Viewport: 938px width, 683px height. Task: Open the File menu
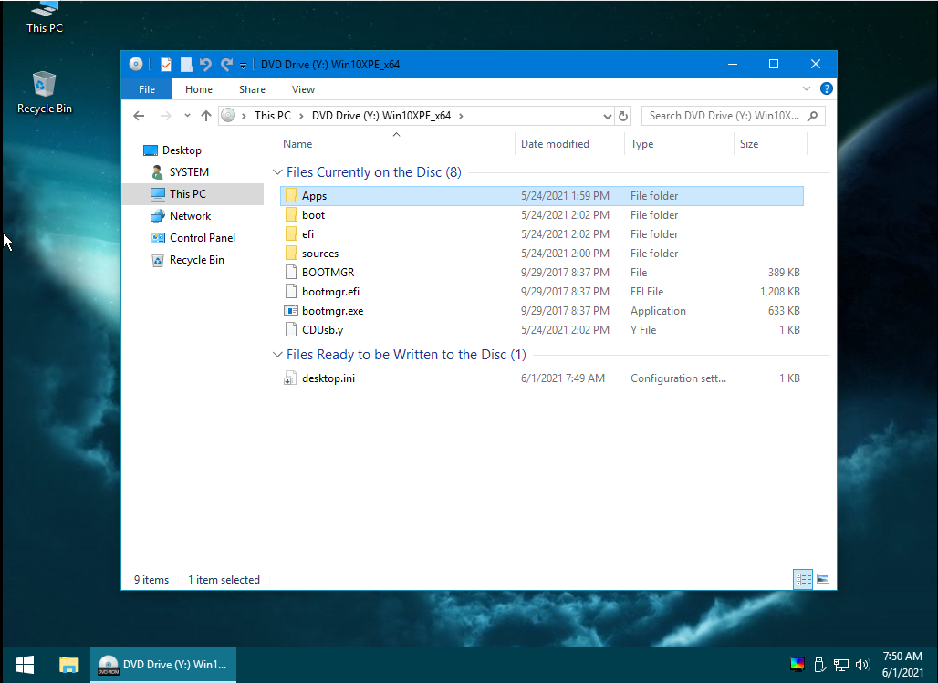[147, 89]
